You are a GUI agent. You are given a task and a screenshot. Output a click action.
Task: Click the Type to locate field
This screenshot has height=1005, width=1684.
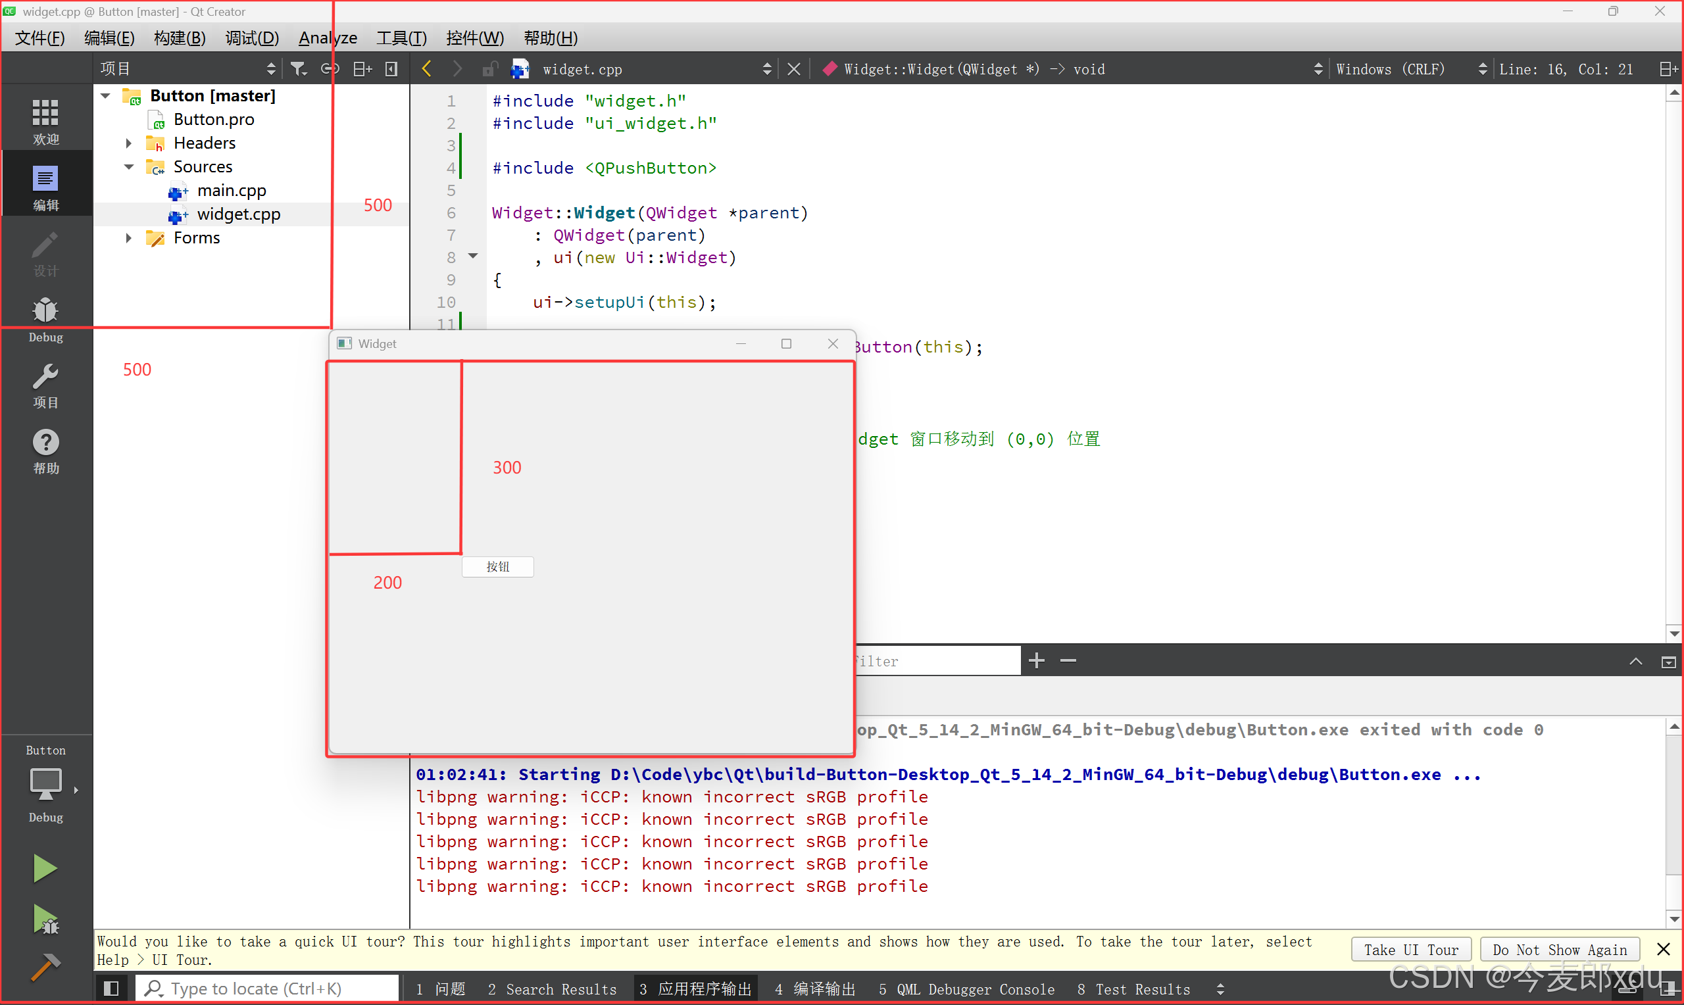click(268, 989)
